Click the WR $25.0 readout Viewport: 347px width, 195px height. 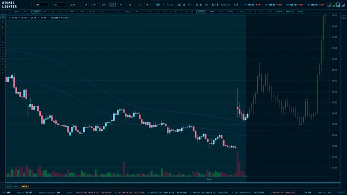[212, 5]
